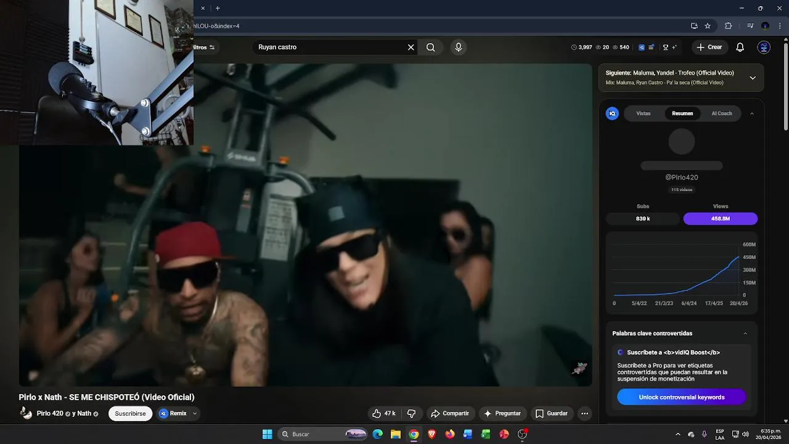The width and height of the screenshot is (789, 444).
Task: Click the Guardar save button
Action: pyautogui.click(x=552, y=413)
